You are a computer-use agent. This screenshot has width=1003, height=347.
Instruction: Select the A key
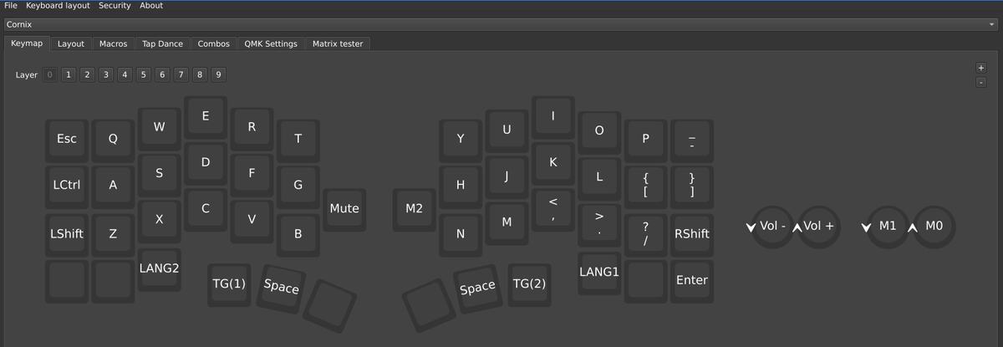point(113,186)
